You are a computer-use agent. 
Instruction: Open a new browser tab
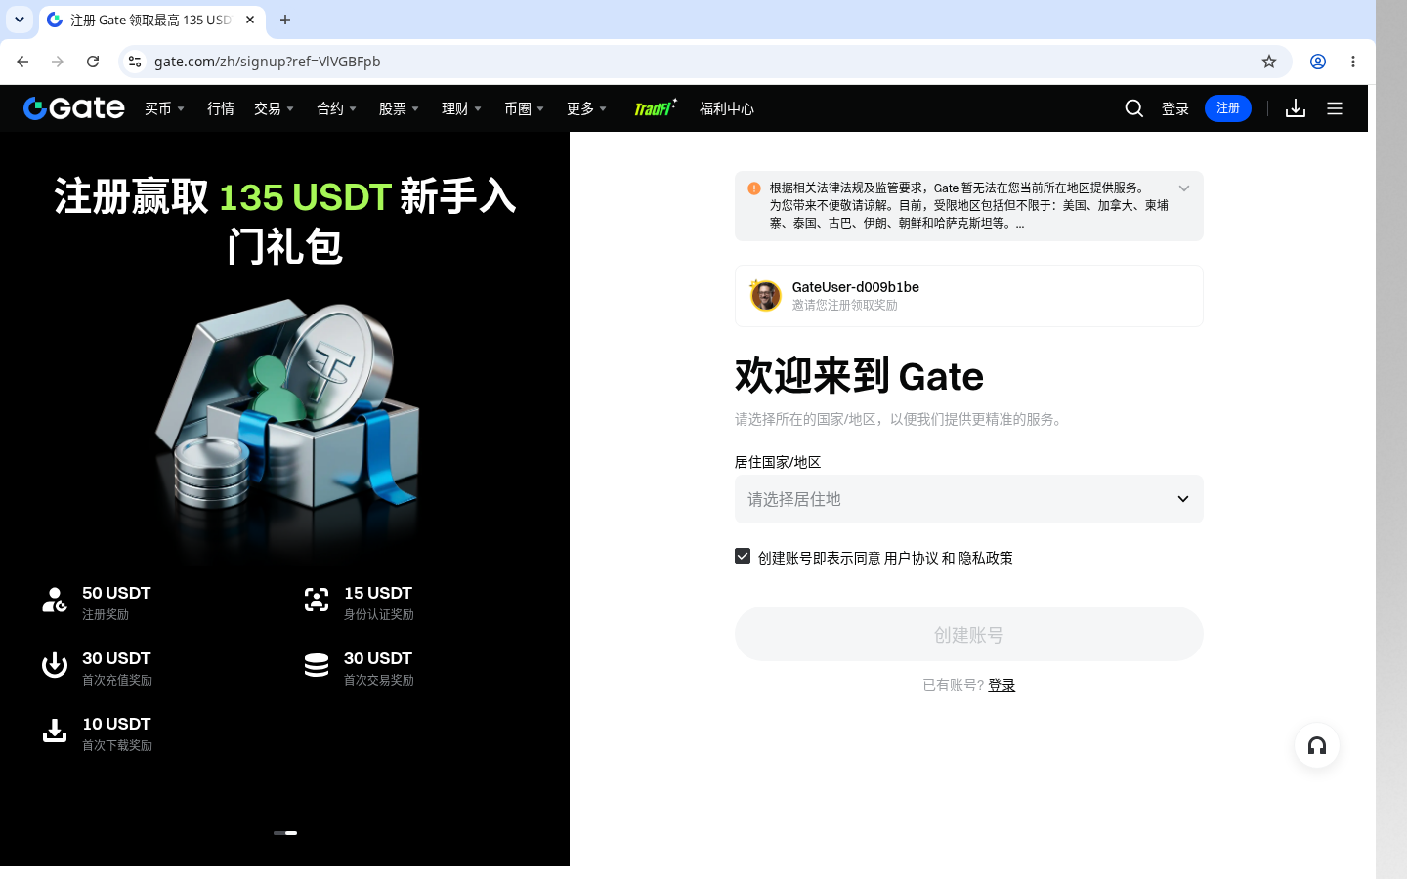(285, 20)
